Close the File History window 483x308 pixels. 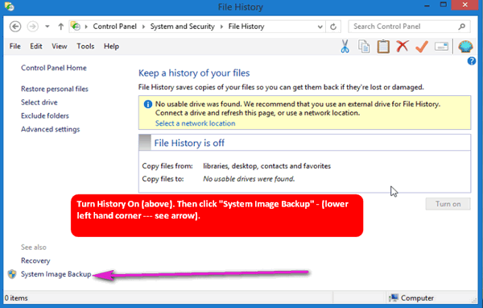(x=464, y=5)
